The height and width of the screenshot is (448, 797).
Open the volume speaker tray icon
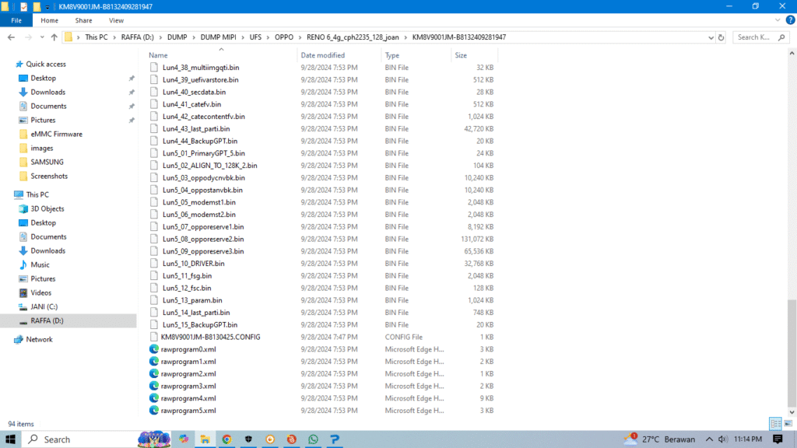(722, 439)
